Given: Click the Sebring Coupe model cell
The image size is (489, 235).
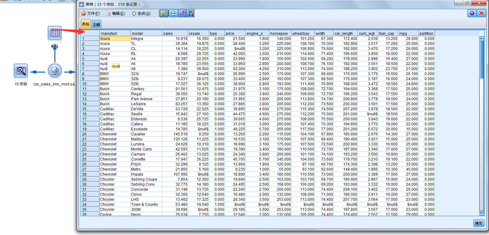Looking at the screenshot, I should 146,179.
